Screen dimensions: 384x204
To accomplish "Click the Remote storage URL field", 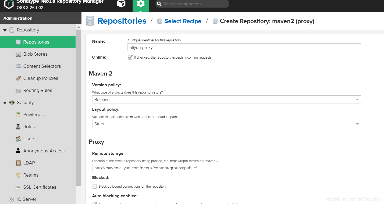I will pos(226,168).
